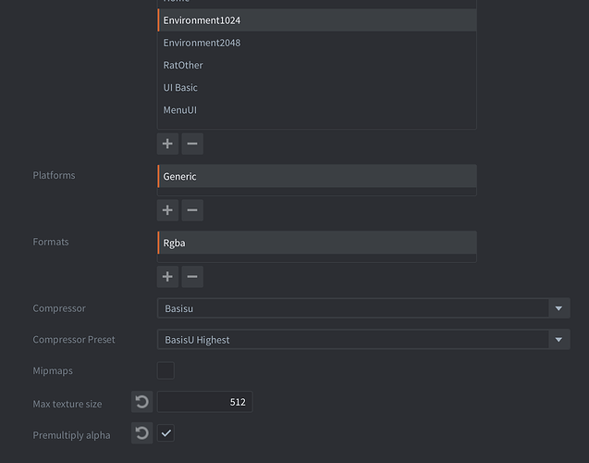
Task: Select the UI Basic profile
Action: click(316, 87)
